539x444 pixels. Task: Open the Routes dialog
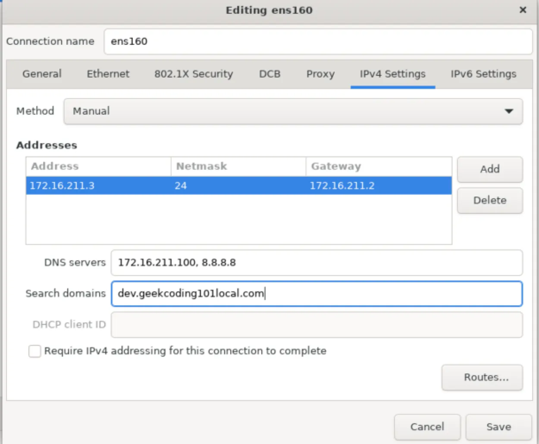pyautogui.click(x=482, y=377)
